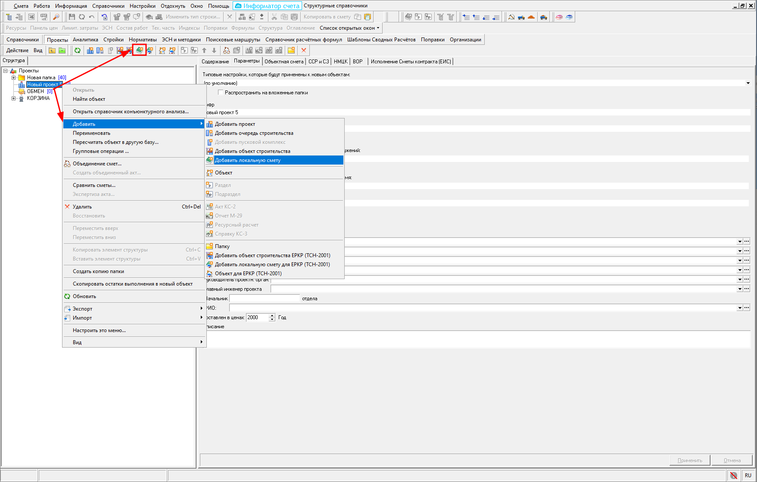Click the green refresh icon in toolbar
Screen dimensions: 757x482
tap(78, 50)
